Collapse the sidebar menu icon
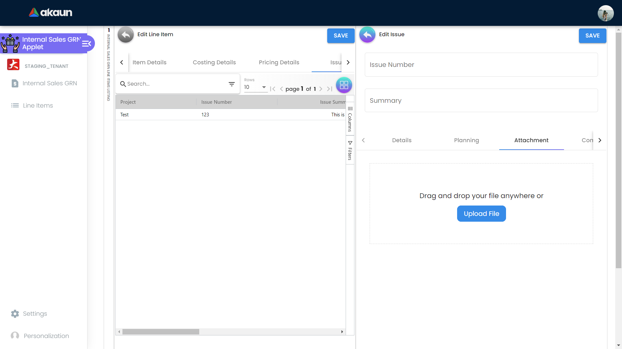This screenshot has width=622, height=349. tap(86, 43)
